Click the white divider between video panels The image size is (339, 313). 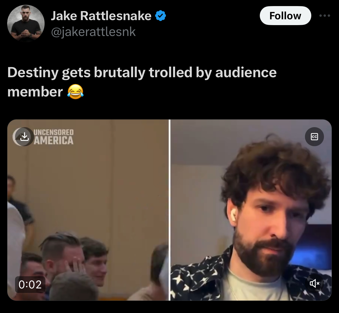pyautogui.click(x=169, y=210)
